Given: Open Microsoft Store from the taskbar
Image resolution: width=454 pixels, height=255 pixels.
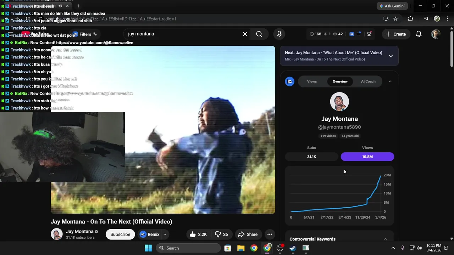Looking at the screenshot, I should [228, 248].
